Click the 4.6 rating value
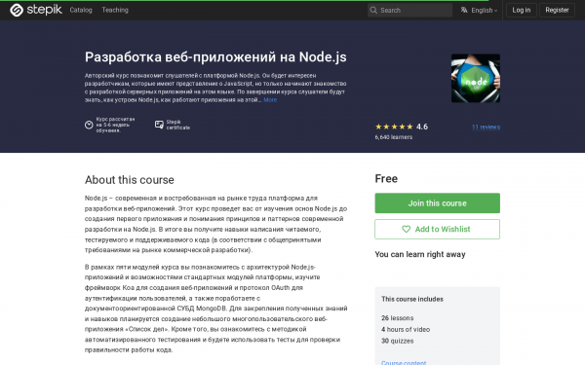Viewport: 585px width, 365px height. click(x=422, y=127)
